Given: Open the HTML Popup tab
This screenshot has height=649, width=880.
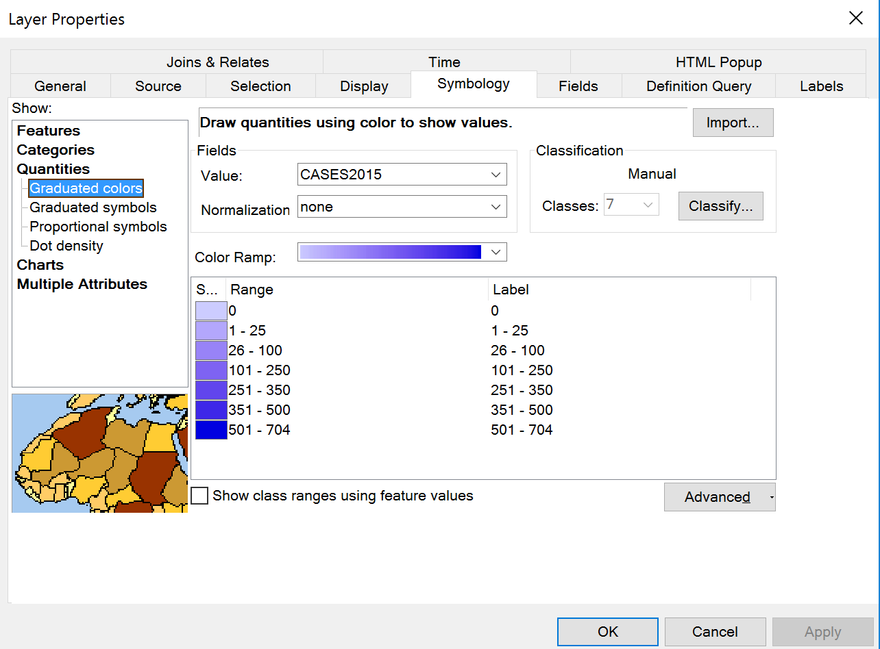Looking at the screenshot, I should (x=718, y=62).
